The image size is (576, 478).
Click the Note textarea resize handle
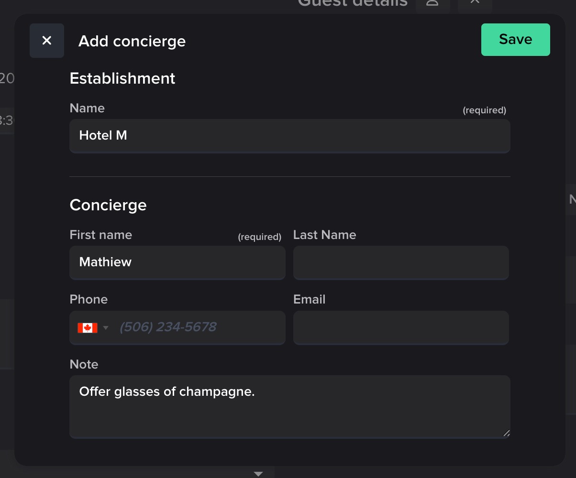pos(506,434)
